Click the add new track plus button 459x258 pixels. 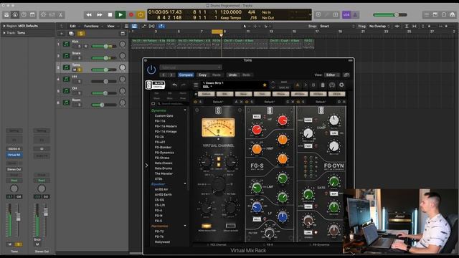pos(62,34)
